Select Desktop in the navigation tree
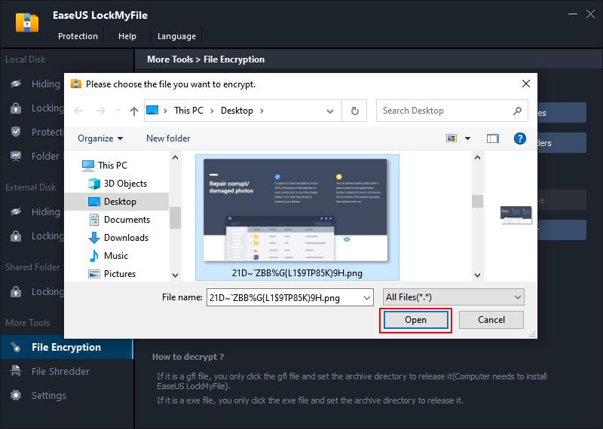 (x=117, y=202)
